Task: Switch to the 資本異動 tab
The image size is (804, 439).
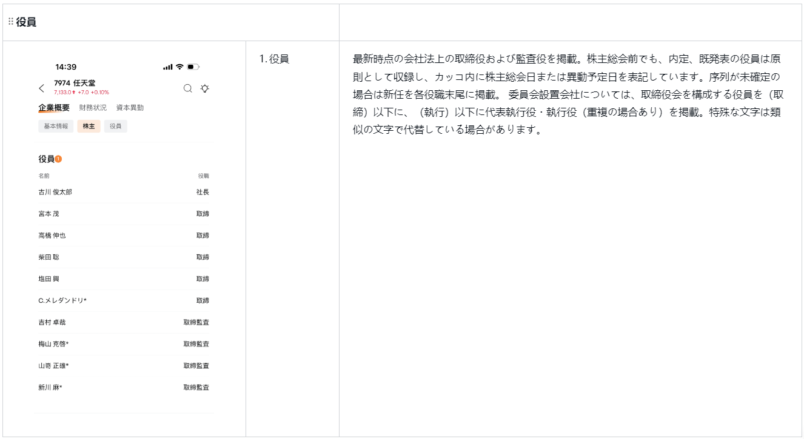Action: pyautogui.click(x=130, y=108)
